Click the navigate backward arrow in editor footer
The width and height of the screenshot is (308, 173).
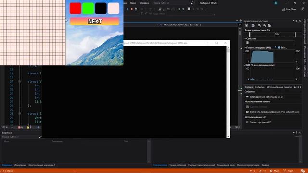pyautogui.click(x=38, y=127)
